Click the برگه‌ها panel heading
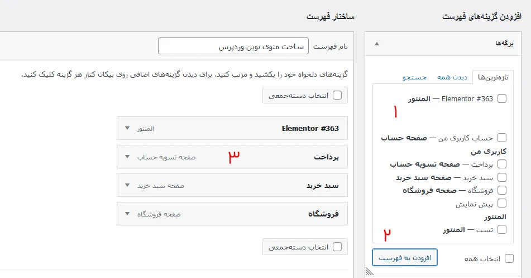 click(504, 44)
